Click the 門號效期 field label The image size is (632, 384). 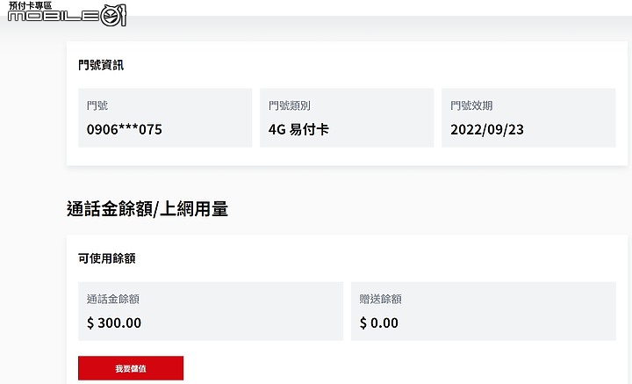(x=470, y=106)
